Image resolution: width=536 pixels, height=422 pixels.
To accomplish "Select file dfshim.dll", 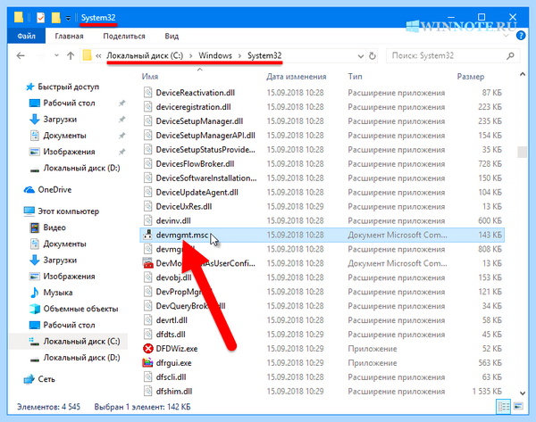I will coord(174,392).
